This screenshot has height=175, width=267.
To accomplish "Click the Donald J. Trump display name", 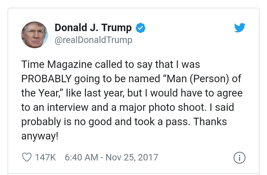I will [x=93, y=27].
